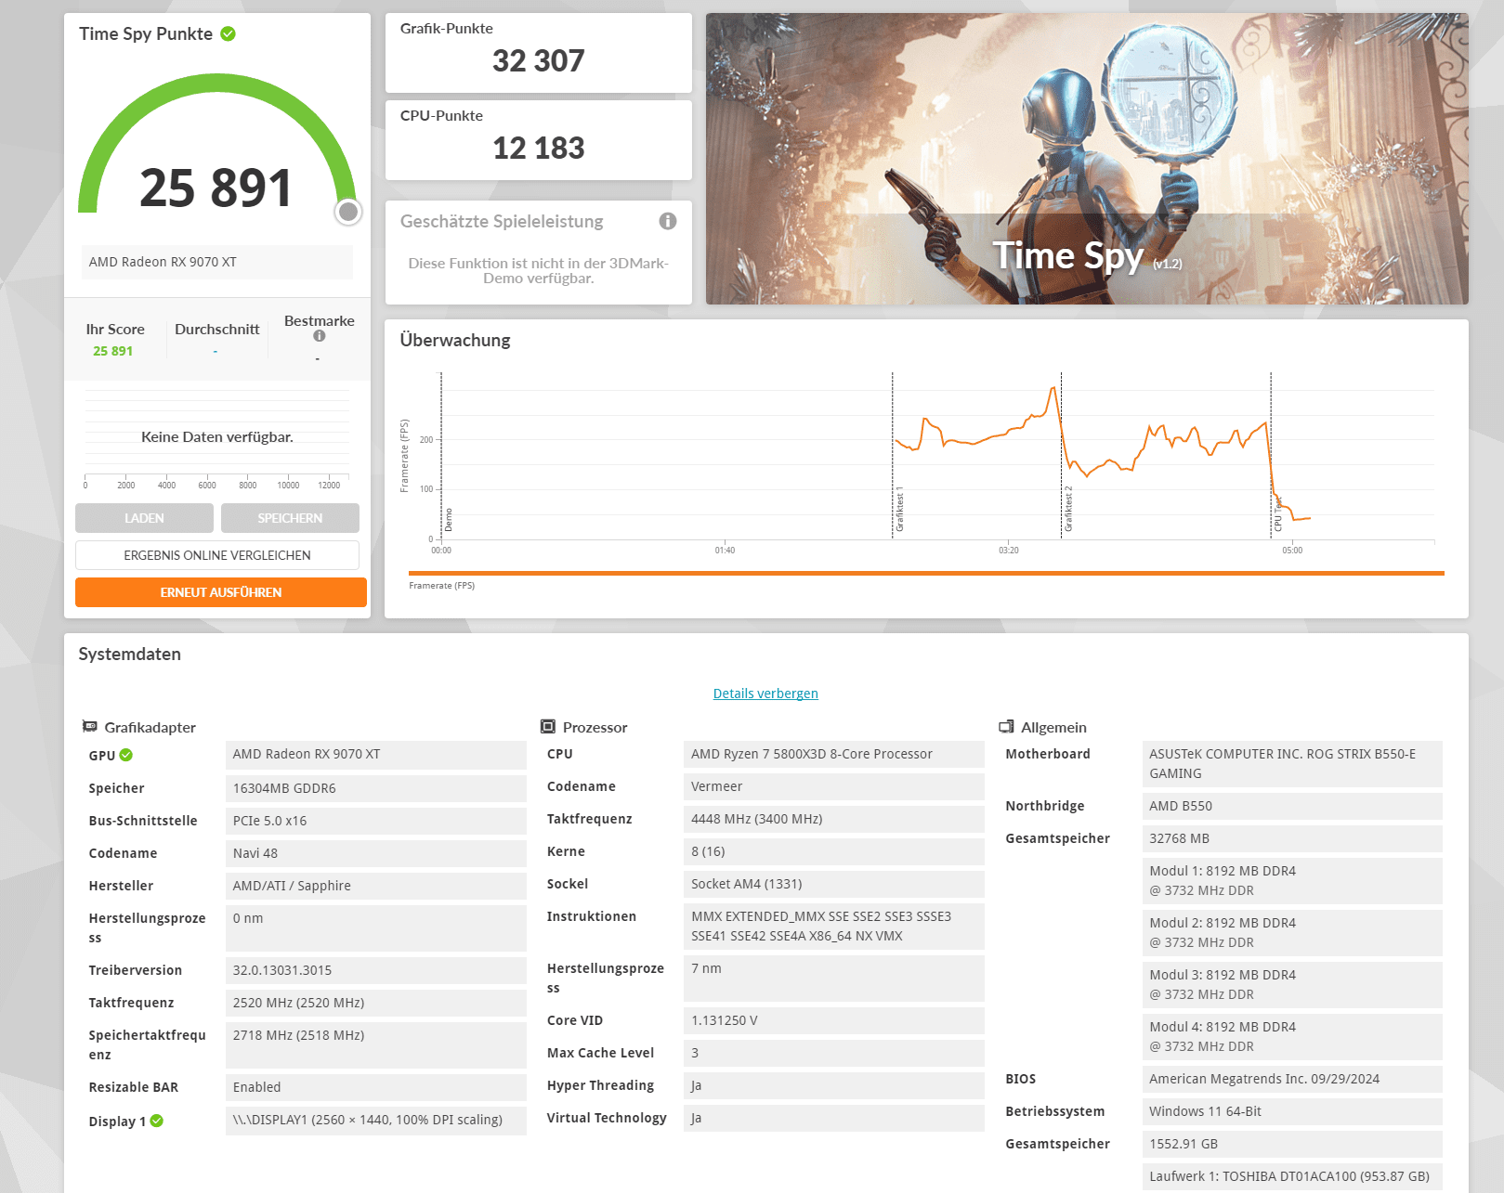Click the Treiberversion value 32.0.13031.3015

click(376, 970)
